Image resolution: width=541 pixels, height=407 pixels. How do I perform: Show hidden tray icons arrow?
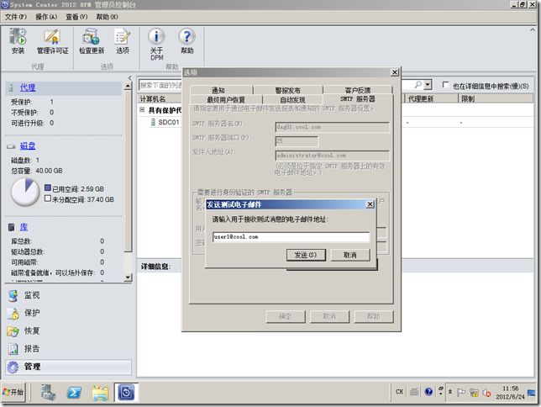(450, 392)
